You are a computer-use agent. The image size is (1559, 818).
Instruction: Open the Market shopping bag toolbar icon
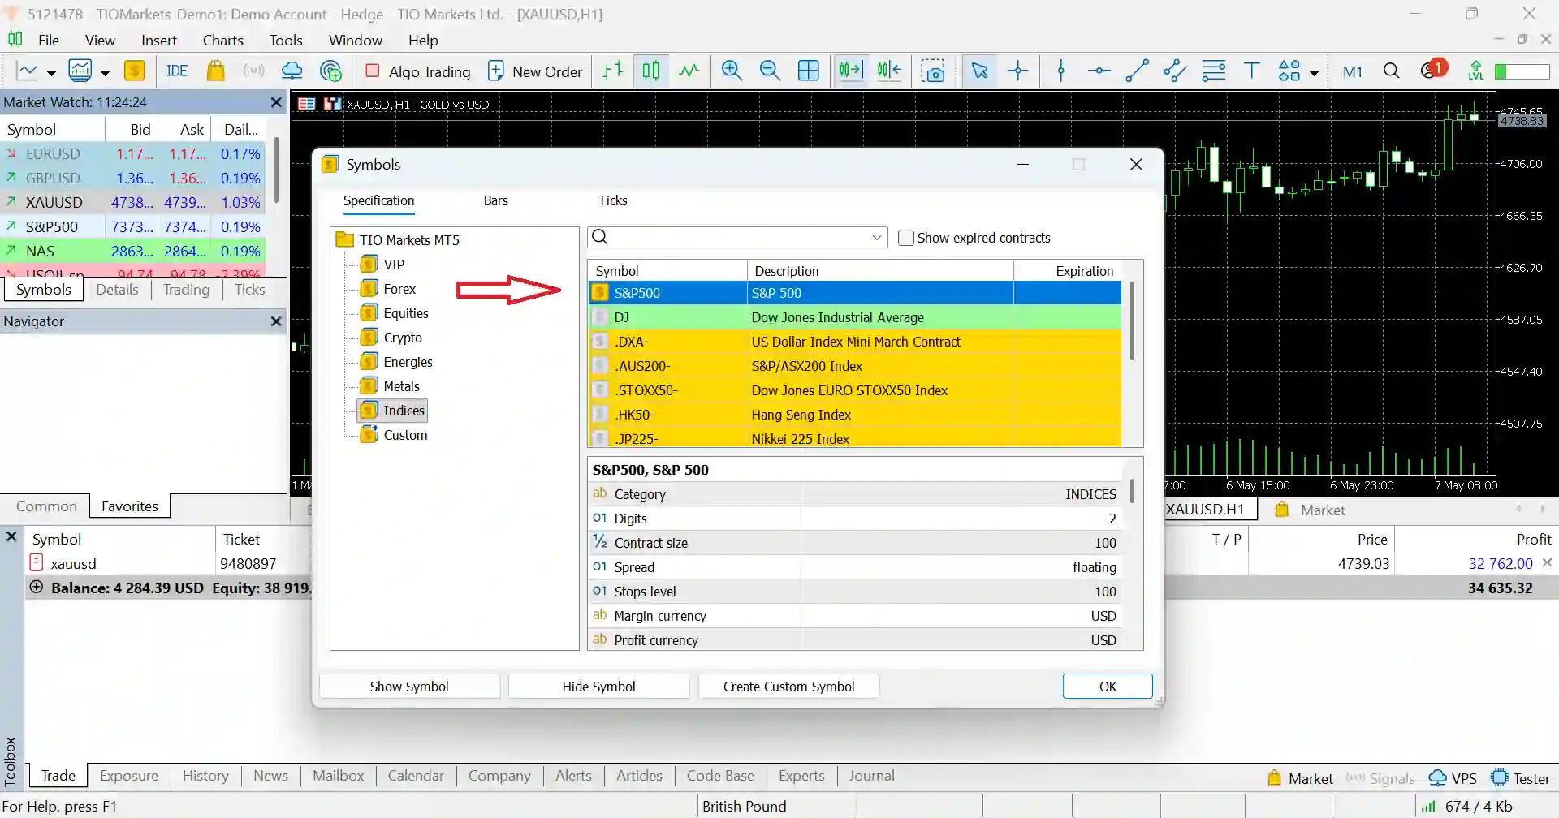click(x=215, y=71)
